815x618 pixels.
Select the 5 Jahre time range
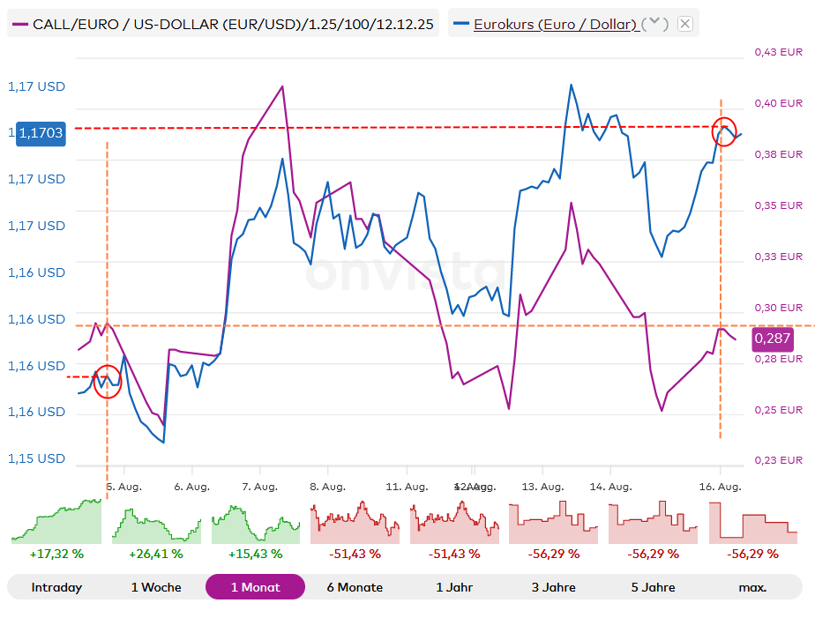(x=653, y=587)
